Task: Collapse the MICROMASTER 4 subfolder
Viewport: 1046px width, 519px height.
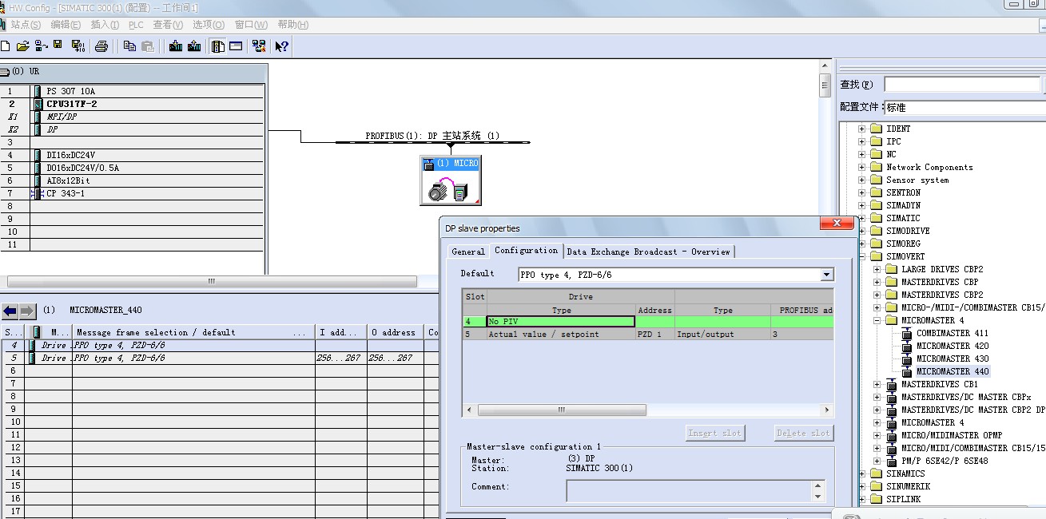Action: click(877, 320)
